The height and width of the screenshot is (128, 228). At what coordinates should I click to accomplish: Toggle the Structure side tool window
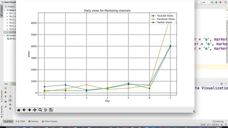coord(1,96)
